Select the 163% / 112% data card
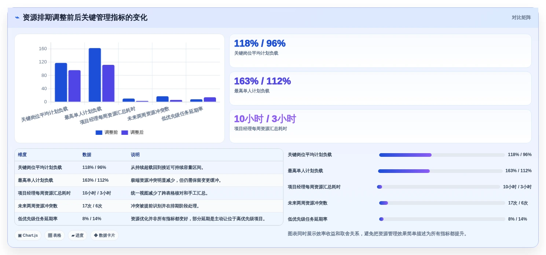 (380, 88)
